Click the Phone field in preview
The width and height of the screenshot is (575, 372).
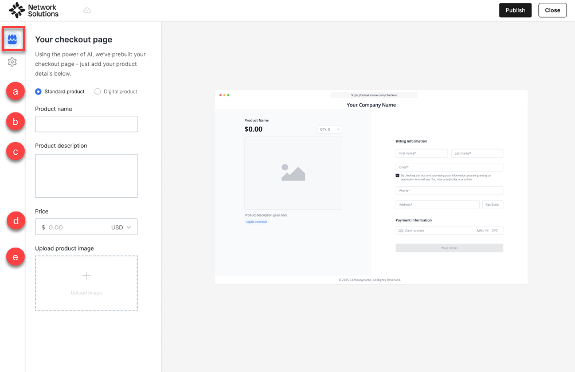[x=449, y=190]
